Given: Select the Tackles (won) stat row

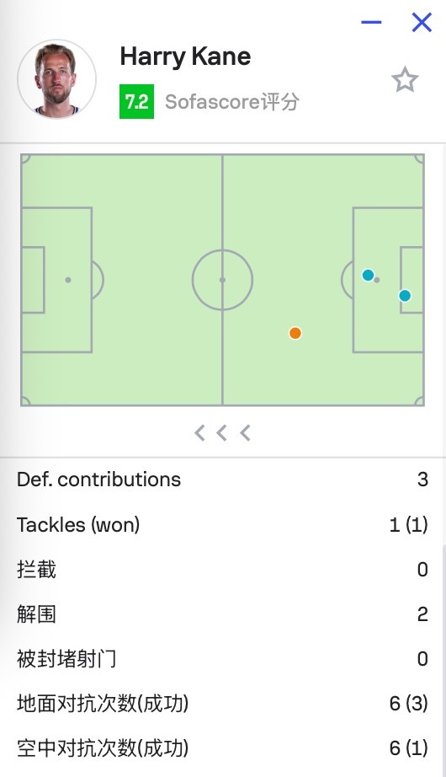Looking at the screenshot, I should pyautogui.click(x=223, y=525).
